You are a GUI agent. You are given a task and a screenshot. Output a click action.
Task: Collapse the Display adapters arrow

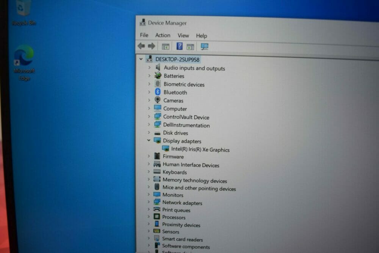click(149, 140)
